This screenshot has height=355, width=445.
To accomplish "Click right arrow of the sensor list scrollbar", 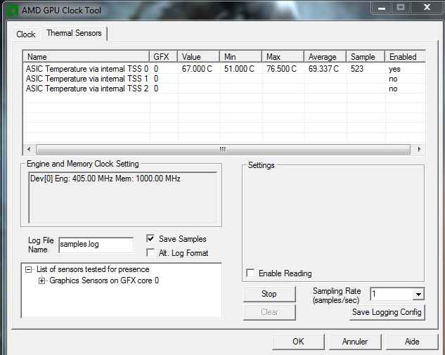I will tap(420, 149).
